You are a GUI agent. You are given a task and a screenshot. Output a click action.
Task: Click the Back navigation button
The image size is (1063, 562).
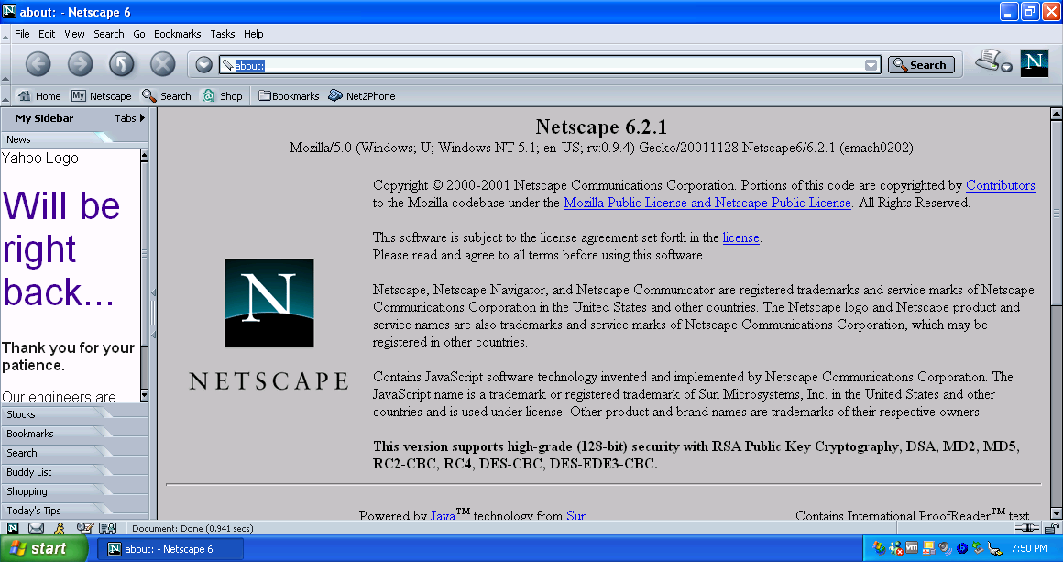tap(38, 64)
